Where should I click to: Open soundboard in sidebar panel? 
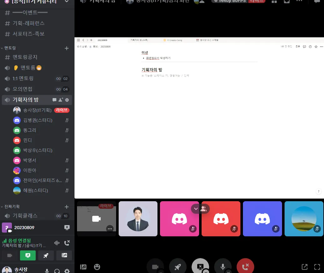(x=64, y=255)
